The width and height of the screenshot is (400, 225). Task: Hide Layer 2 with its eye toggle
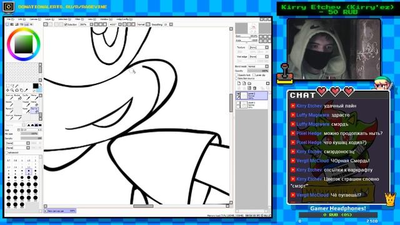click(x=238, y=94)
